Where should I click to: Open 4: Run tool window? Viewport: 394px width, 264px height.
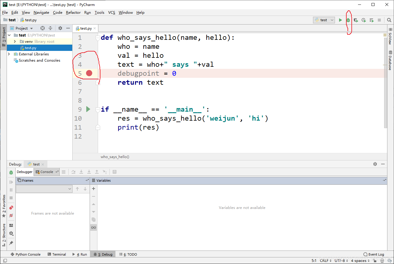(79, 254)
